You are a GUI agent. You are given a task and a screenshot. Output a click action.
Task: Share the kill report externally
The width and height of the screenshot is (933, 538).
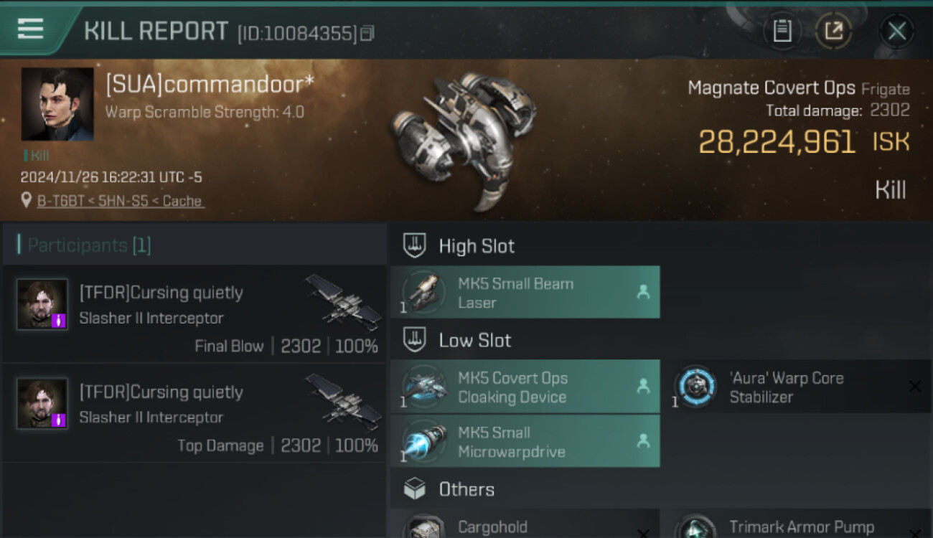click(x=833, y=31)
